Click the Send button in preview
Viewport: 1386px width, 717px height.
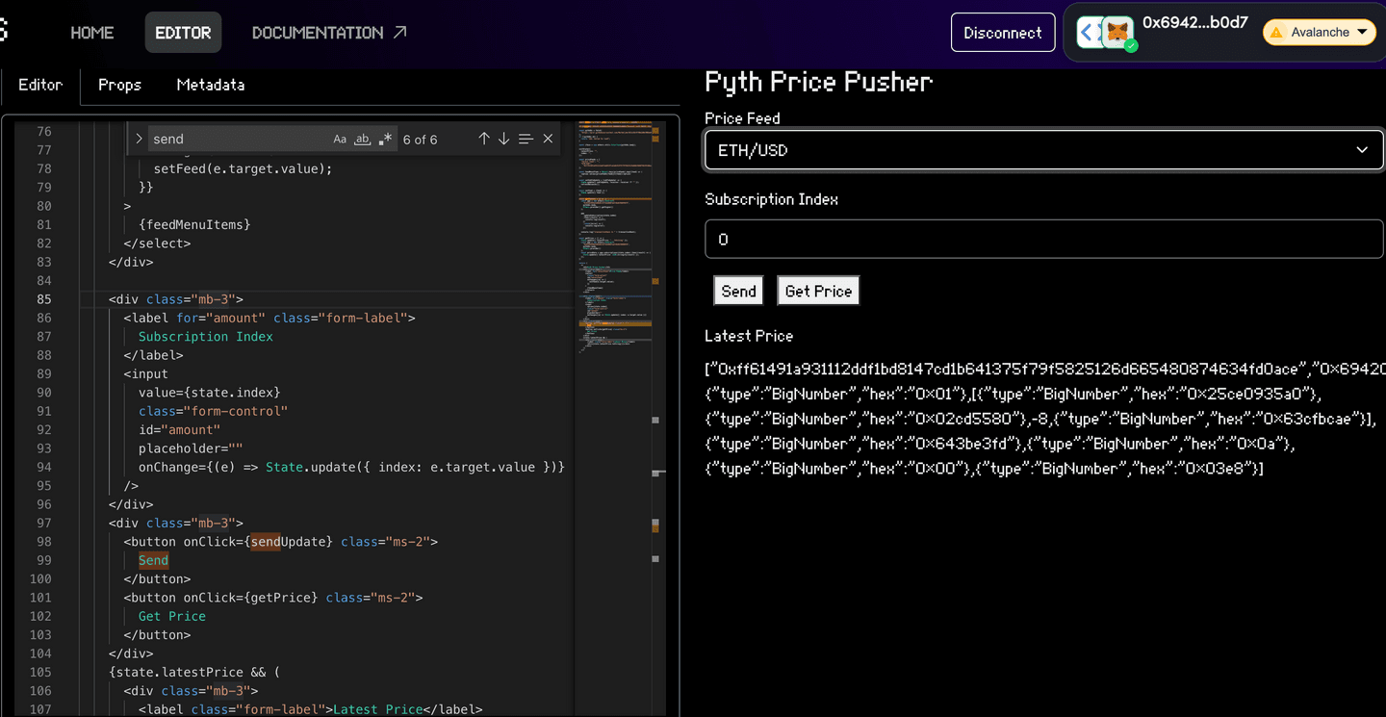738,291
